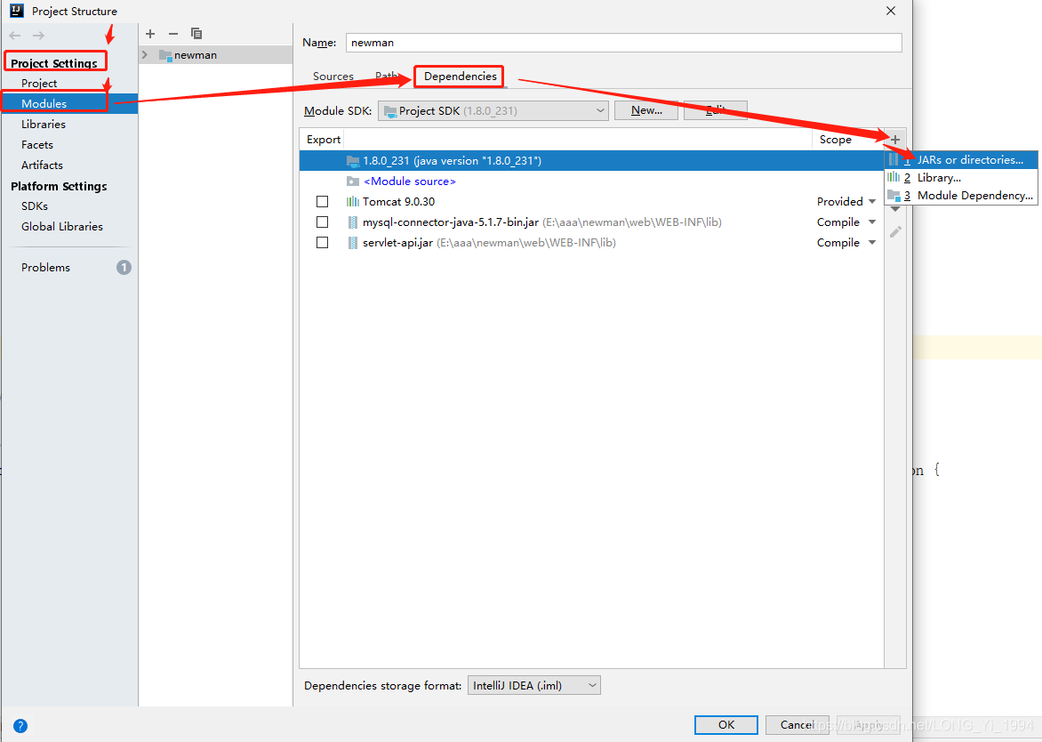Select Artifacts in settings sidebar

click(x=42, y=165)
